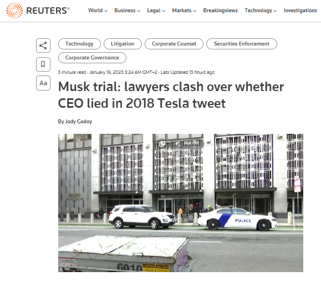Click the picture-in-picture pop-out icon on video

[x=162, y=144]
